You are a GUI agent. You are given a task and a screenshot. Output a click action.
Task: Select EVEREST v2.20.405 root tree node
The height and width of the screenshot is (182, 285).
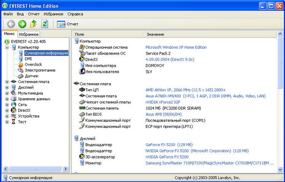28,42
